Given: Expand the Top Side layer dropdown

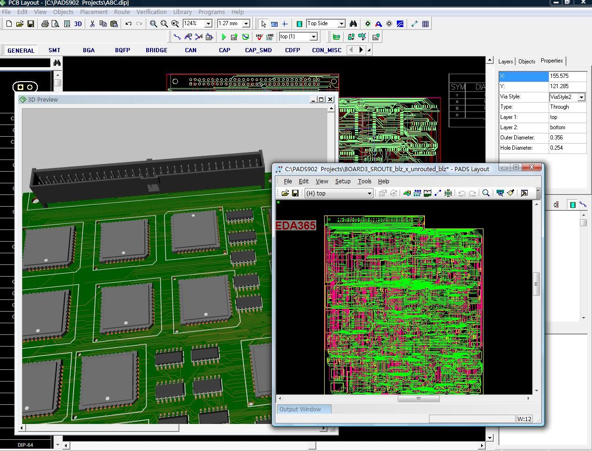Looking at the screenshot, I should (341, 24).
